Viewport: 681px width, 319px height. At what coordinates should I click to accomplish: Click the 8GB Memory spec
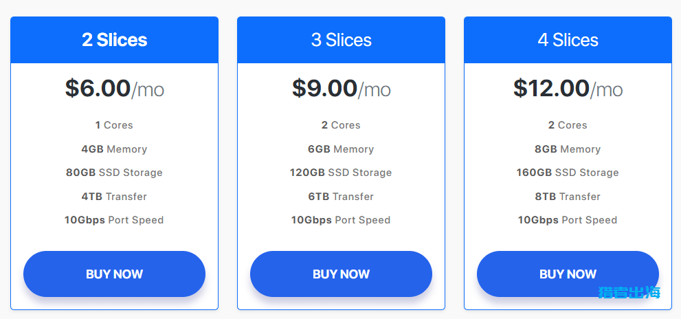pyautogui.click(x=568, y=149)
